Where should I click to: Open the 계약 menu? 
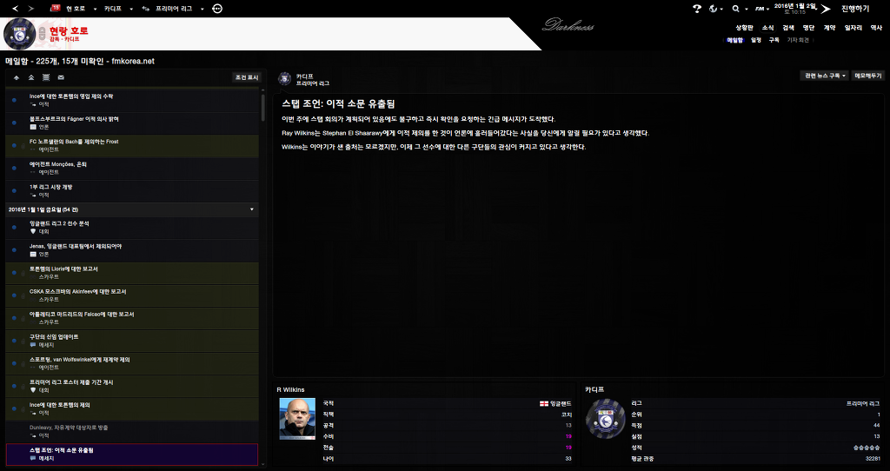coord(829,27)
